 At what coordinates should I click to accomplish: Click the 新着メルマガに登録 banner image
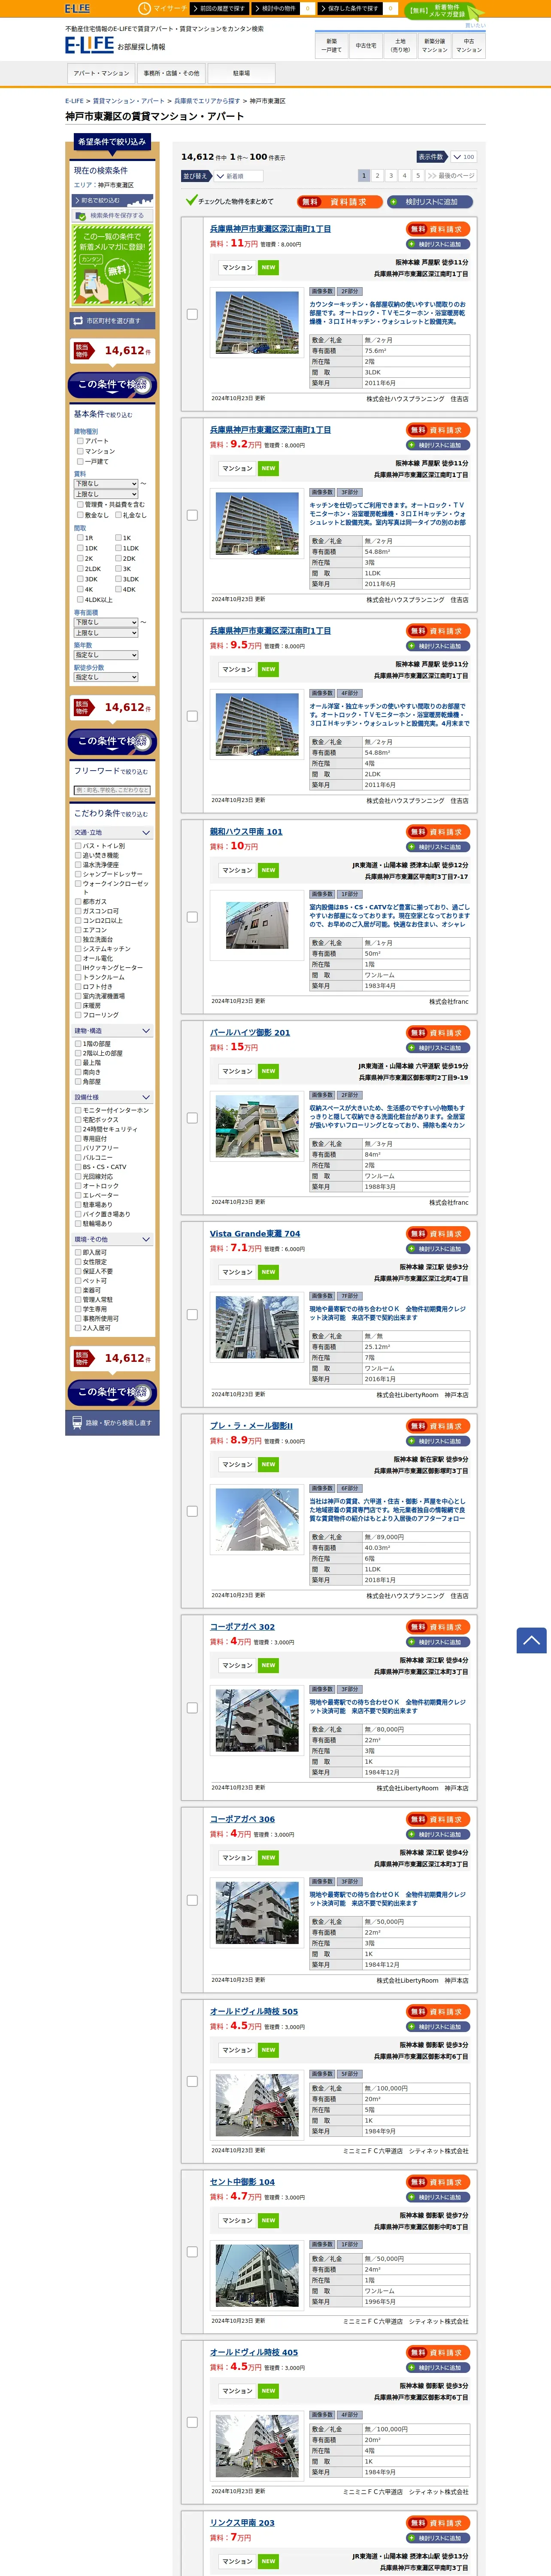pos(112,265)
